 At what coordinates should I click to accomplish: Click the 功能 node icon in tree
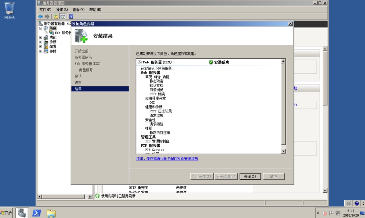[x=46, y=37]
